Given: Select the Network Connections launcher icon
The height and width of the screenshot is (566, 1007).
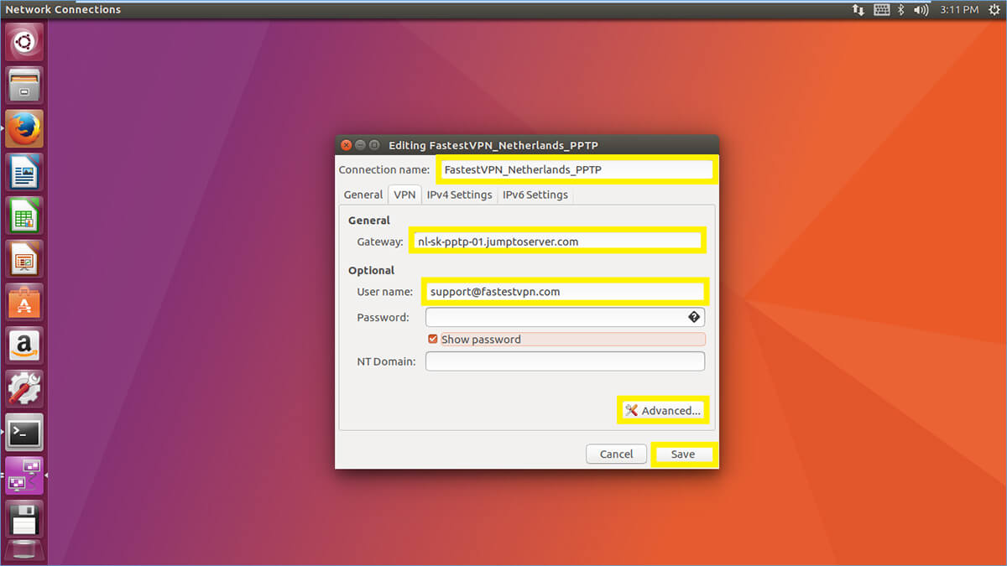Looking at the screenshot, I should 24,476.
